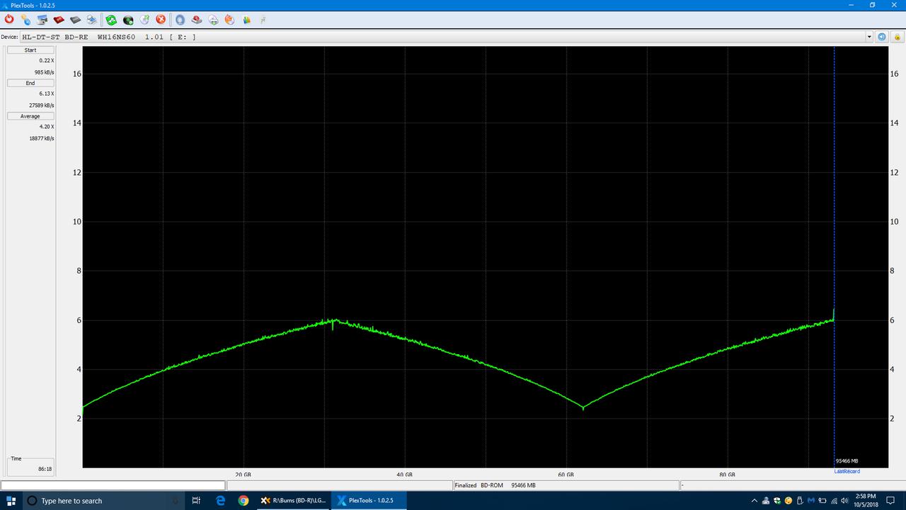
Task: Click the LastRecord marker label on the graph
Action: tap(847, 471)
